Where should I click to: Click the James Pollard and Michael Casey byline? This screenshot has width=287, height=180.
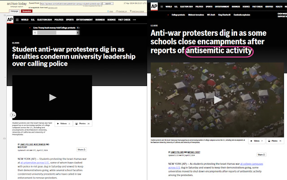(184, 152)
